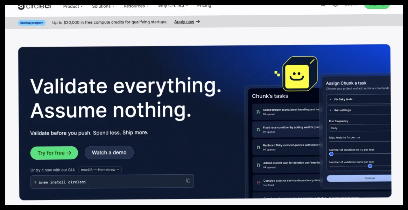Screen dimensions: 408x210
Task: Copy the brew install command
Action: coord(188,181)
